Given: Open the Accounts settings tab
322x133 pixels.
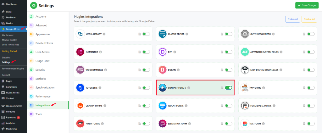Looking at the screenshot, I should pos(48,16).
